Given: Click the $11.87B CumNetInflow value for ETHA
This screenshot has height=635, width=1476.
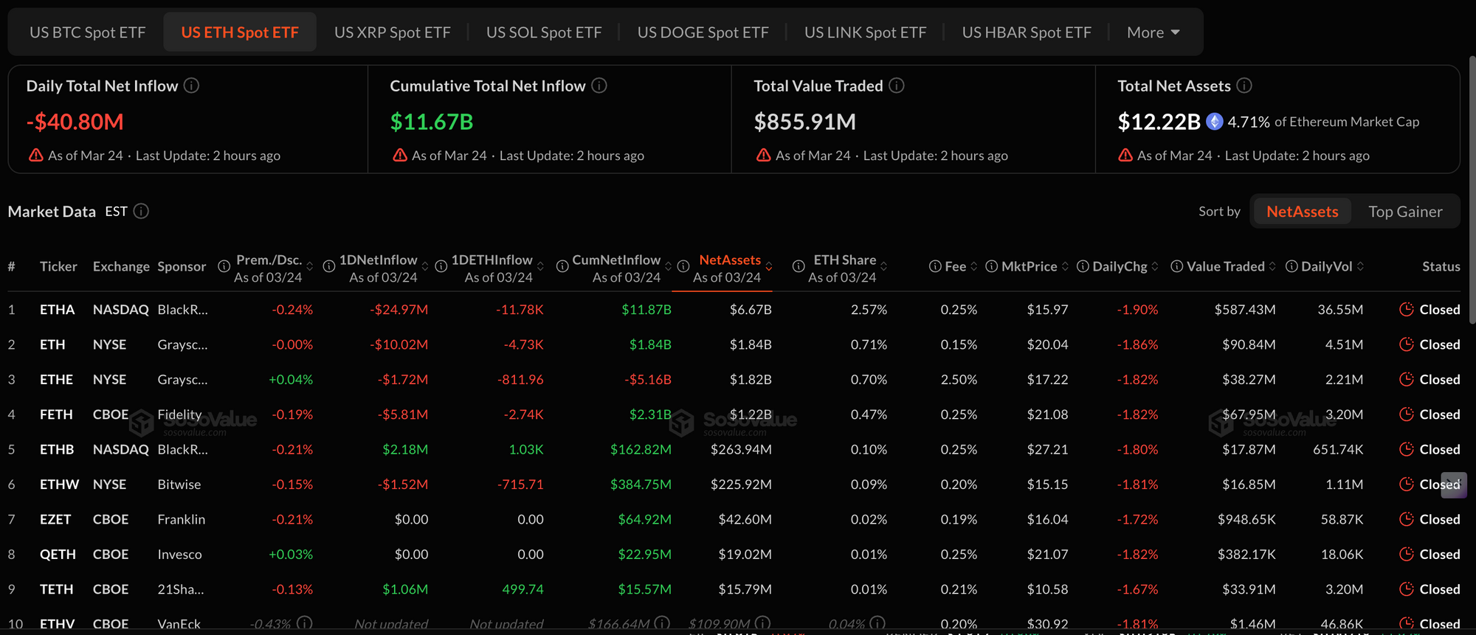Looking at the screenshot, I should 646,310.
